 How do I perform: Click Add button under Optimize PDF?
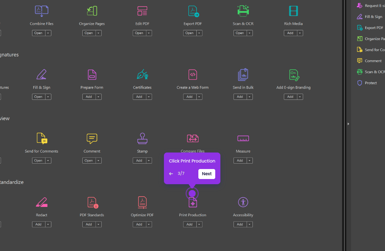coord(139,224)
